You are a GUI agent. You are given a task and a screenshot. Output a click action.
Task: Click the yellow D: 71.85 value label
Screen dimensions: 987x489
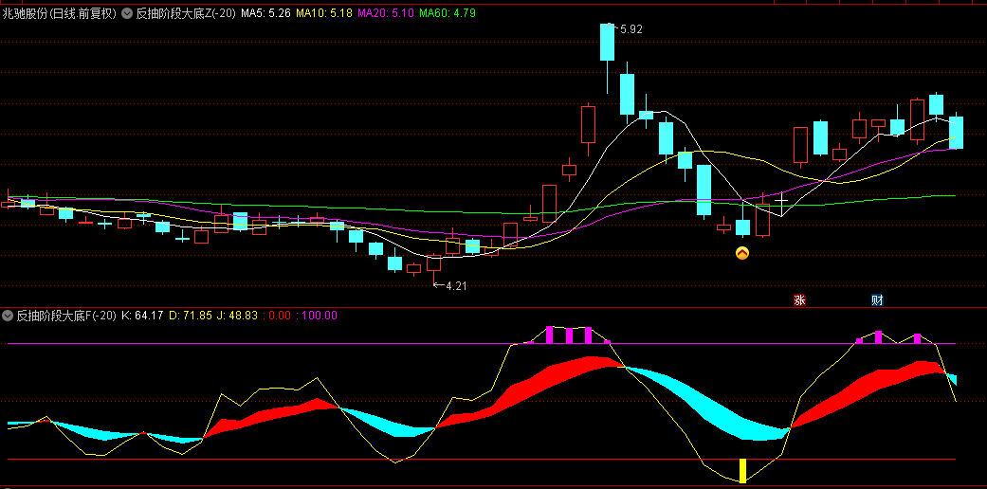pos(190,316)
